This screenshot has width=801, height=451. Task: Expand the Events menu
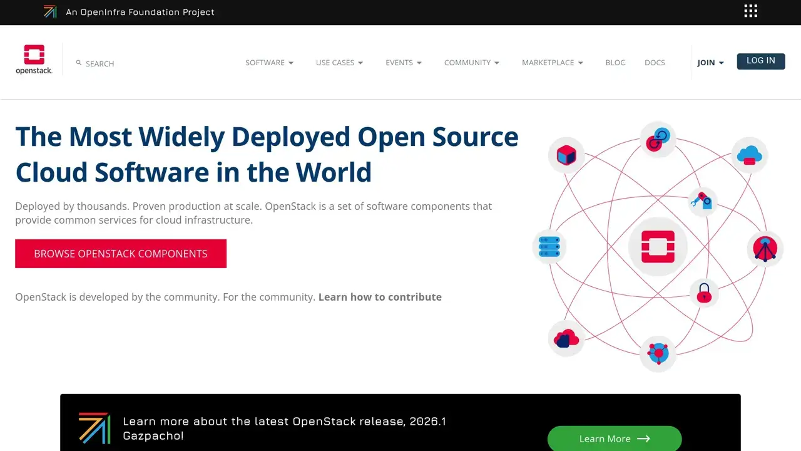click(x=404, y=63)
